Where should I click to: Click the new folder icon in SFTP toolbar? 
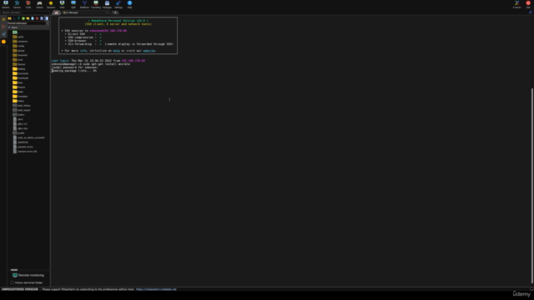(28, 18)
